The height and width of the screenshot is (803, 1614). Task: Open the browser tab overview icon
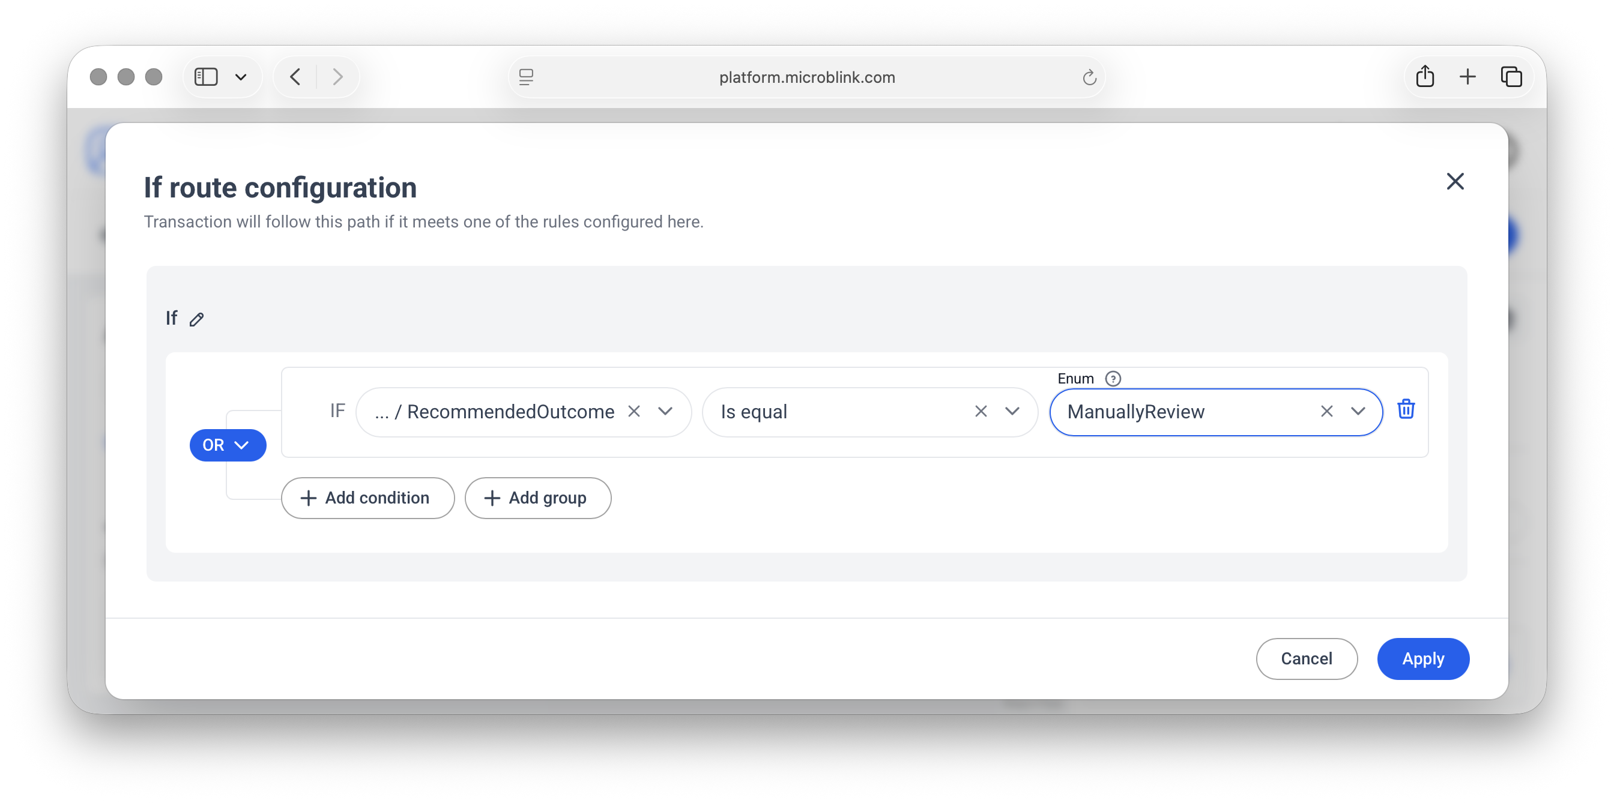pos(1511,76)
